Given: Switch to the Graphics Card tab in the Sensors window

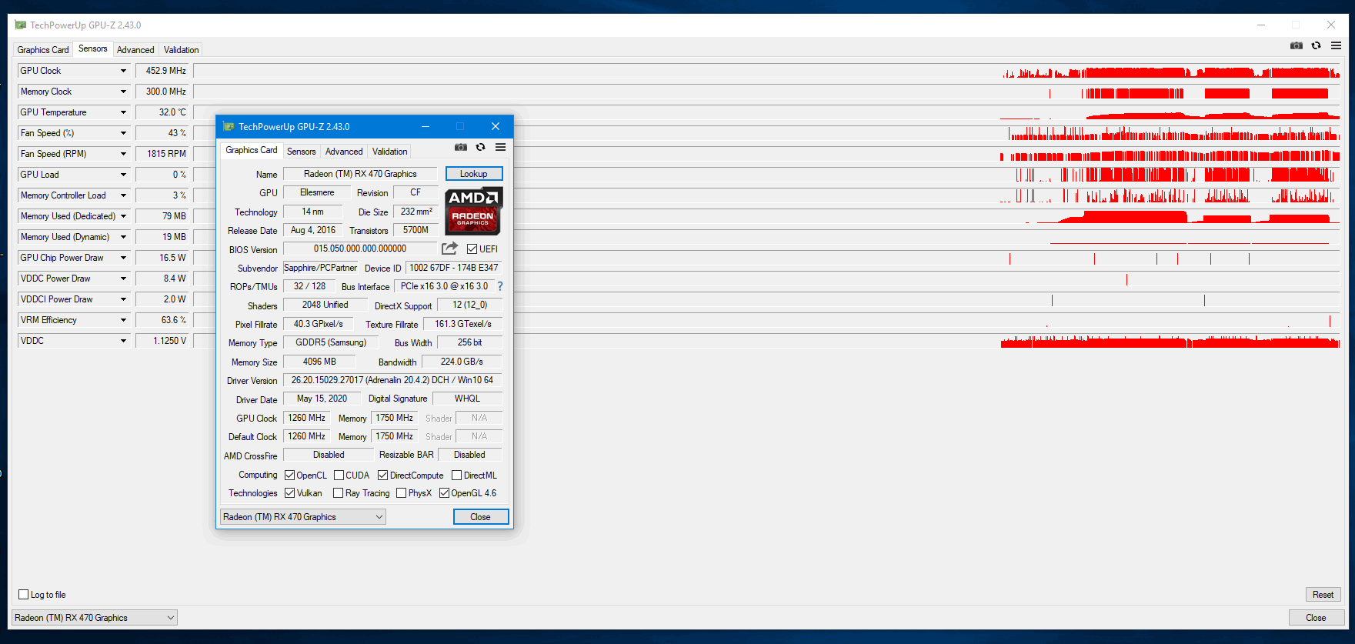Looking at the screenshot, I should click(43, 50).
